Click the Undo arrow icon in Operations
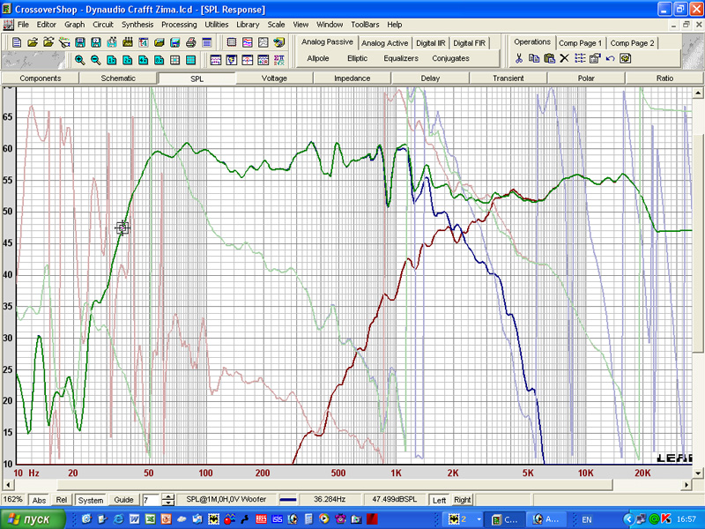This screenshot has width=705, height=529. (x=610, y=58)
